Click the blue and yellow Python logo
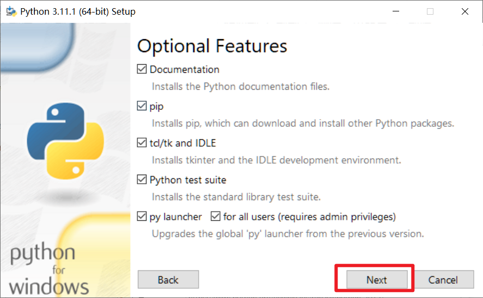Image resolution: width=483 pixels, height=298 pixels. pyautogui.click(x=65, y=141)
